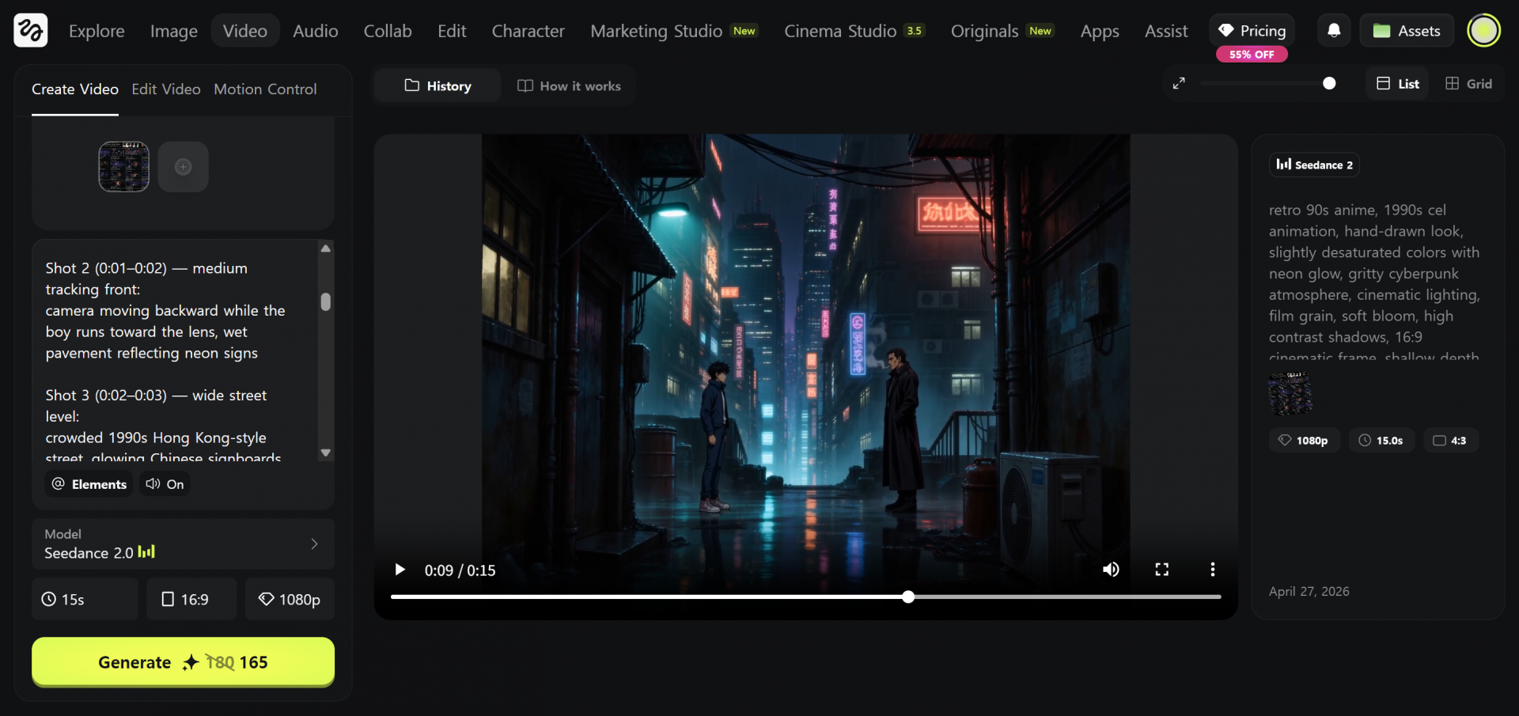Expand the Seedance 2.0 model selector
This screenshot has width=1519, height=716.
(183, 544)
